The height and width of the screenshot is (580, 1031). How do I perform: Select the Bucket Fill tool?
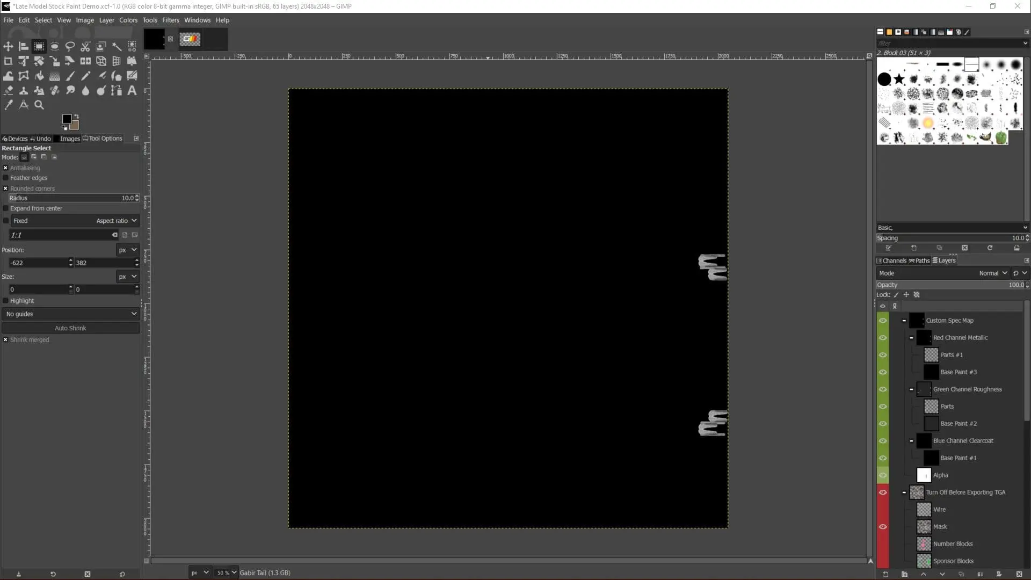(39, 76)
